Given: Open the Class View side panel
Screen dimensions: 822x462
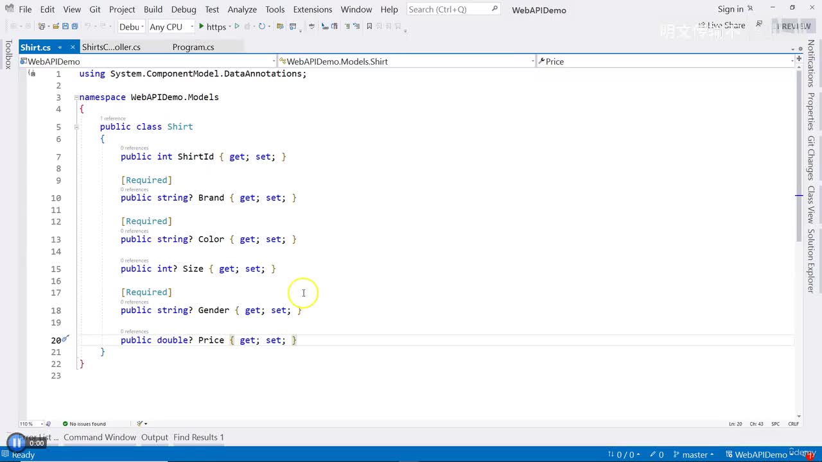Looking at the screenshot, I should [811, 205].
